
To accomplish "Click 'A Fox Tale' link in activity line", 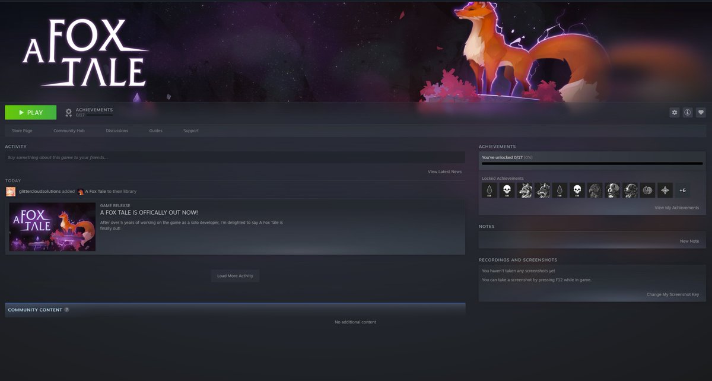I will [96, 191].
